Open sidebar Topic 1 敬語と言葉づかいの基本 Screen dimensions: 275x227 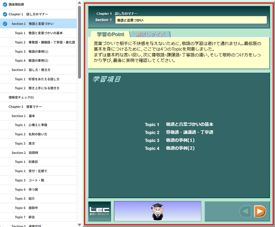click(x=38, y=33)
